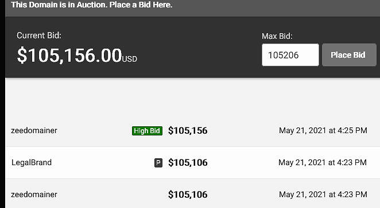380x208 pixels.
Task: Open the top zeedomainer bidder name
Action: click(34, 130)
